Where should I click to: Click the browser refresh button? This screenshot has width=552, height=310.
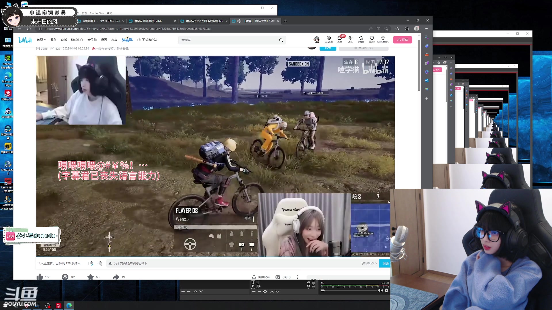point(29,29)
